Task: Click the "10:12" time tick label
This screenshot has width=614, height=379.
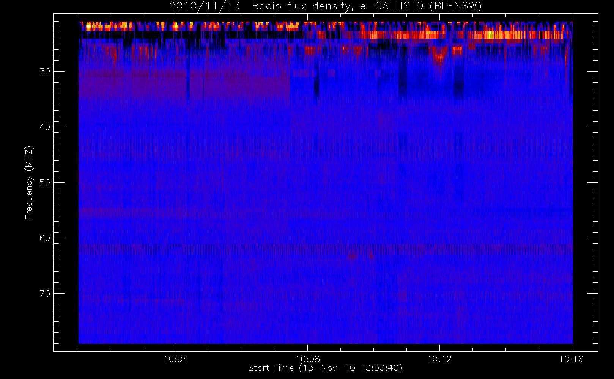Action: 439,359
